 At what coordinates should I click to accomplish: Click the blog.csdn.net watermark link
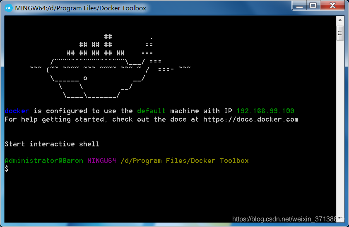[288, 219]
